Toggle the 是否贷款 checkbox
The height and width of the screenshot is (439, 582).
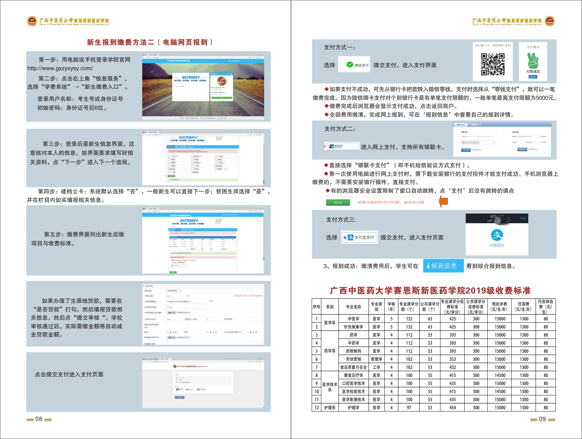144,286
